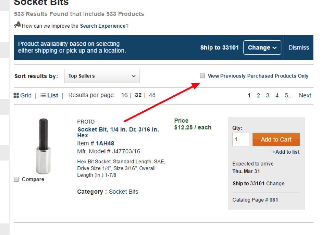This screenshot has width=334, height=235.
Task: Show 48 results per page
Action: [x=152, y=95]
